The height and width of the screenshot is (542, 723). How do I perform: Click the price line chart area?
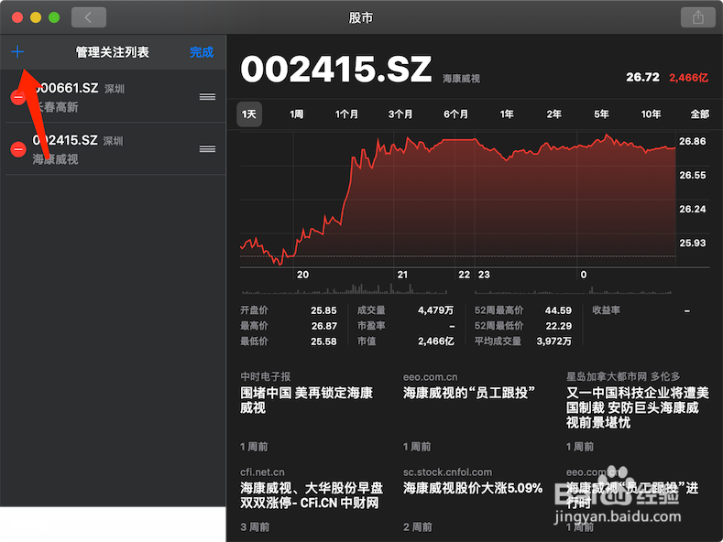[x=458, y=198]
